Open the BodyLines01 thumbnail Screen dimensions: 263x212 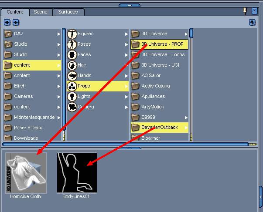click(77, 173)
